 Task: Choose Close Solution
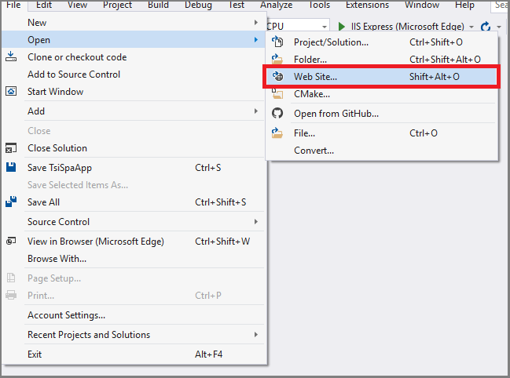pos(134,148)
